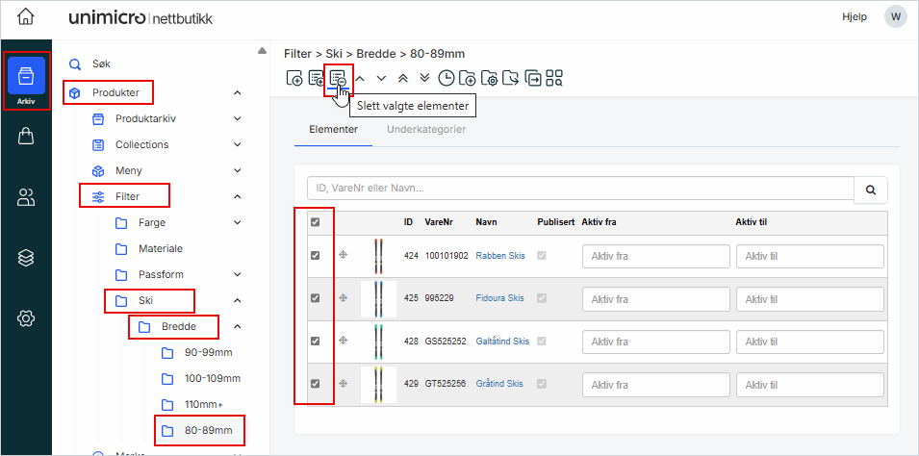
Task: Expand the Produktarkiv tree chevron
Action: [x=238, y=118]
